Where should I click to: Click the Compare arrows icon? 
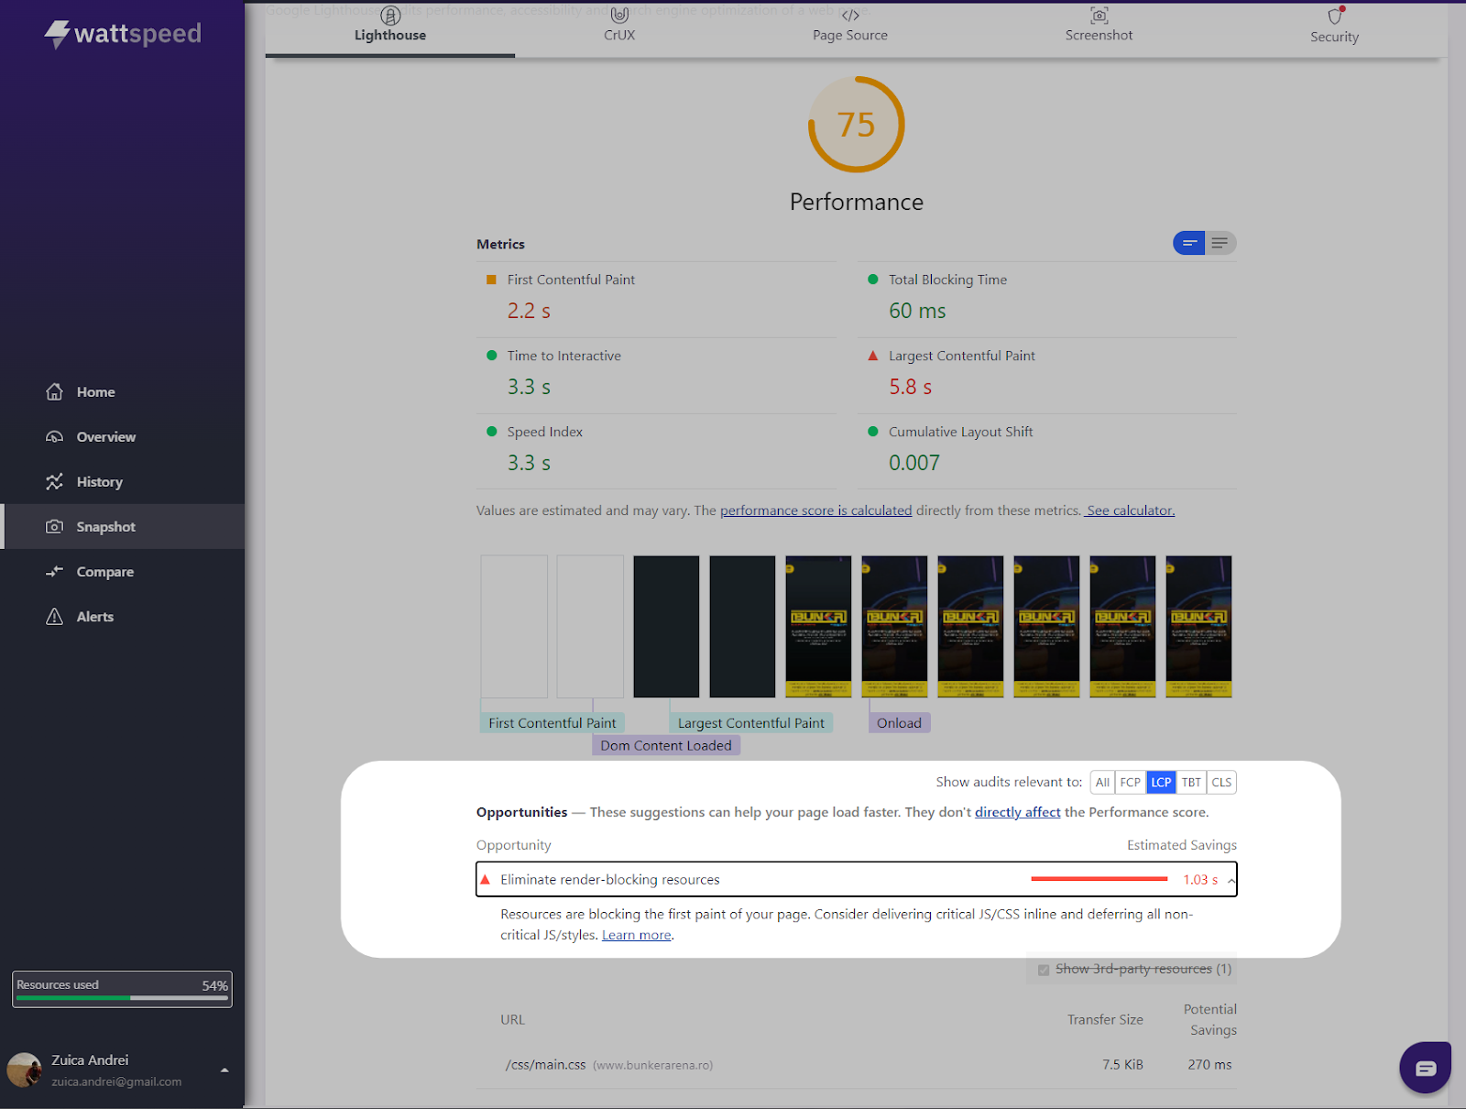coord(55,572)
